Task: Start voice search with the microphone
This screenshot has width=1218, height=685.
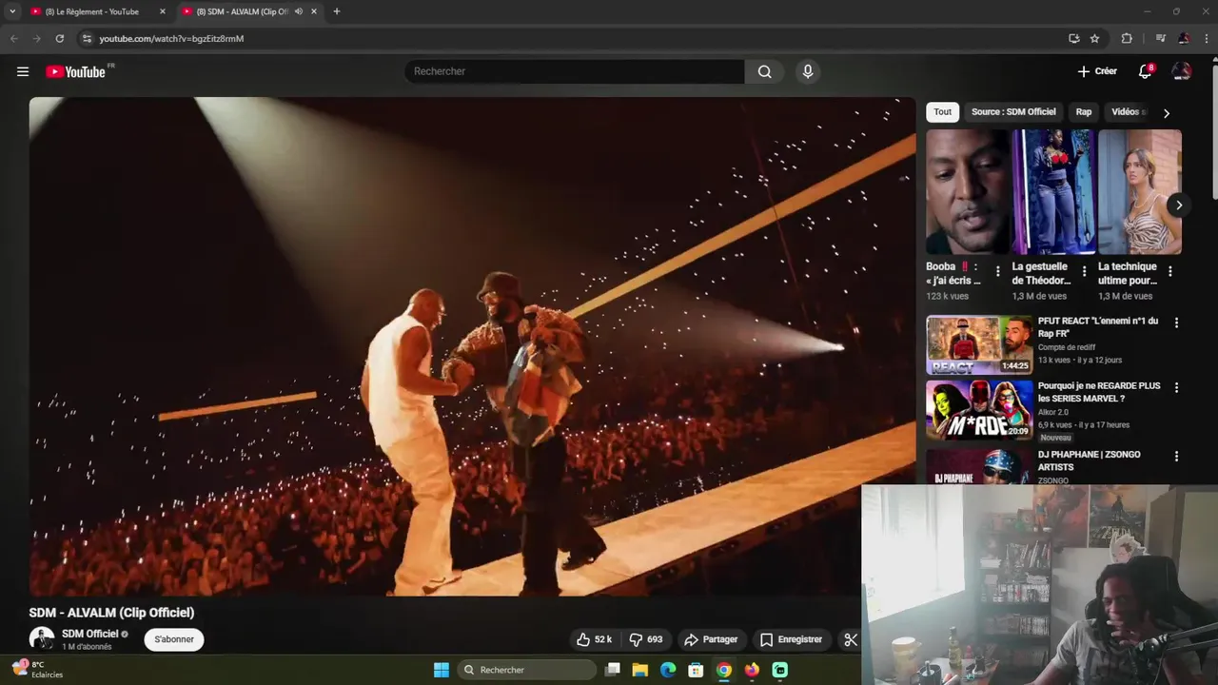Action: [808, 71]
